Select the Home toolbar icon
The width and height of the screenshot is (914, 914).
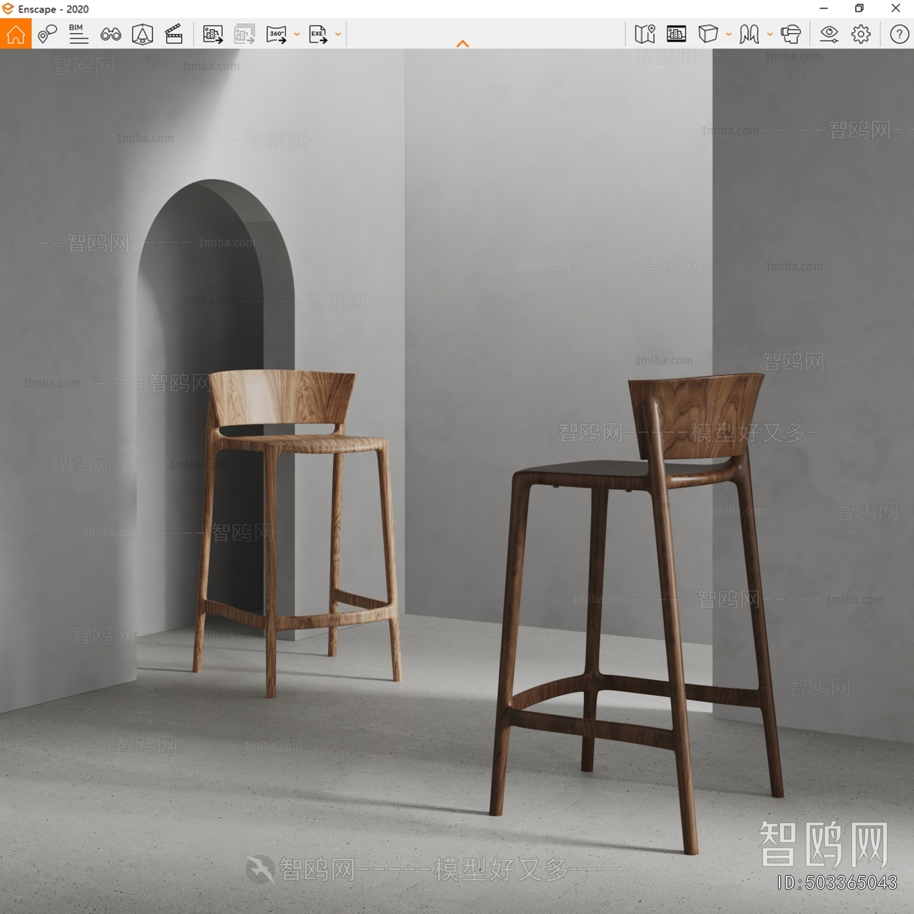(x=16, y=35)
